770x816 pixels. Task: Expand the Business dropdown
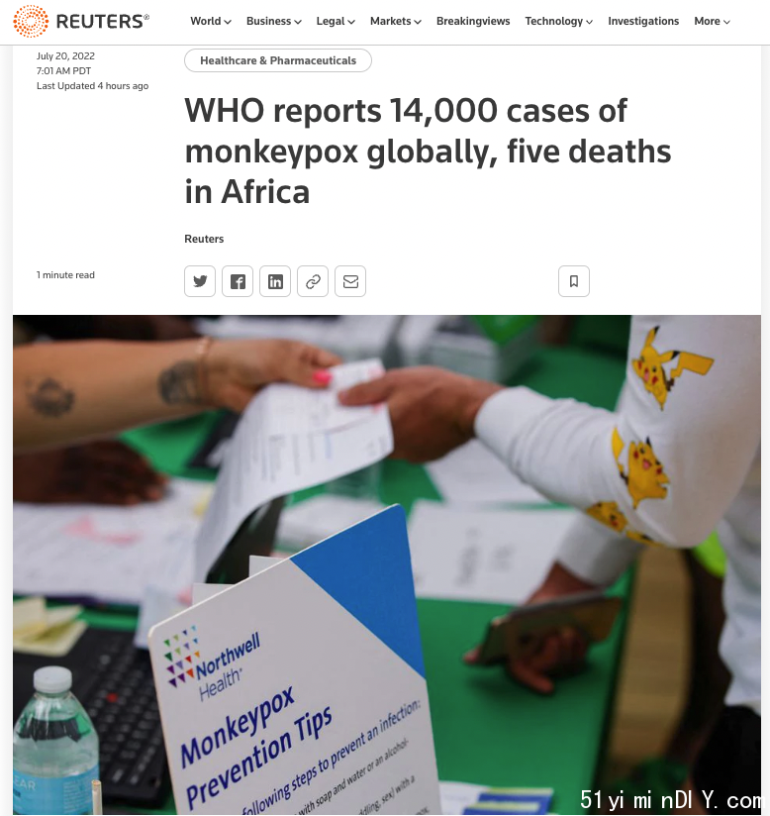point(274,22)
